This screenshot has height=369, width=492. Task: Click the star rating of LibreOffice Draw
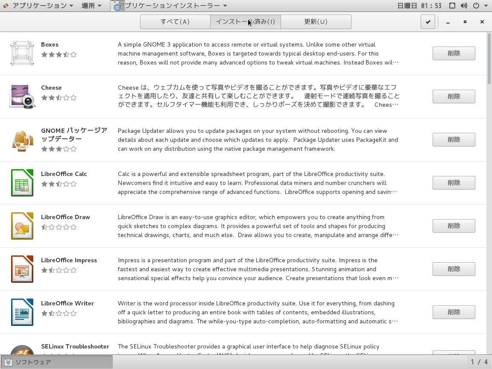tap(59, 227)
